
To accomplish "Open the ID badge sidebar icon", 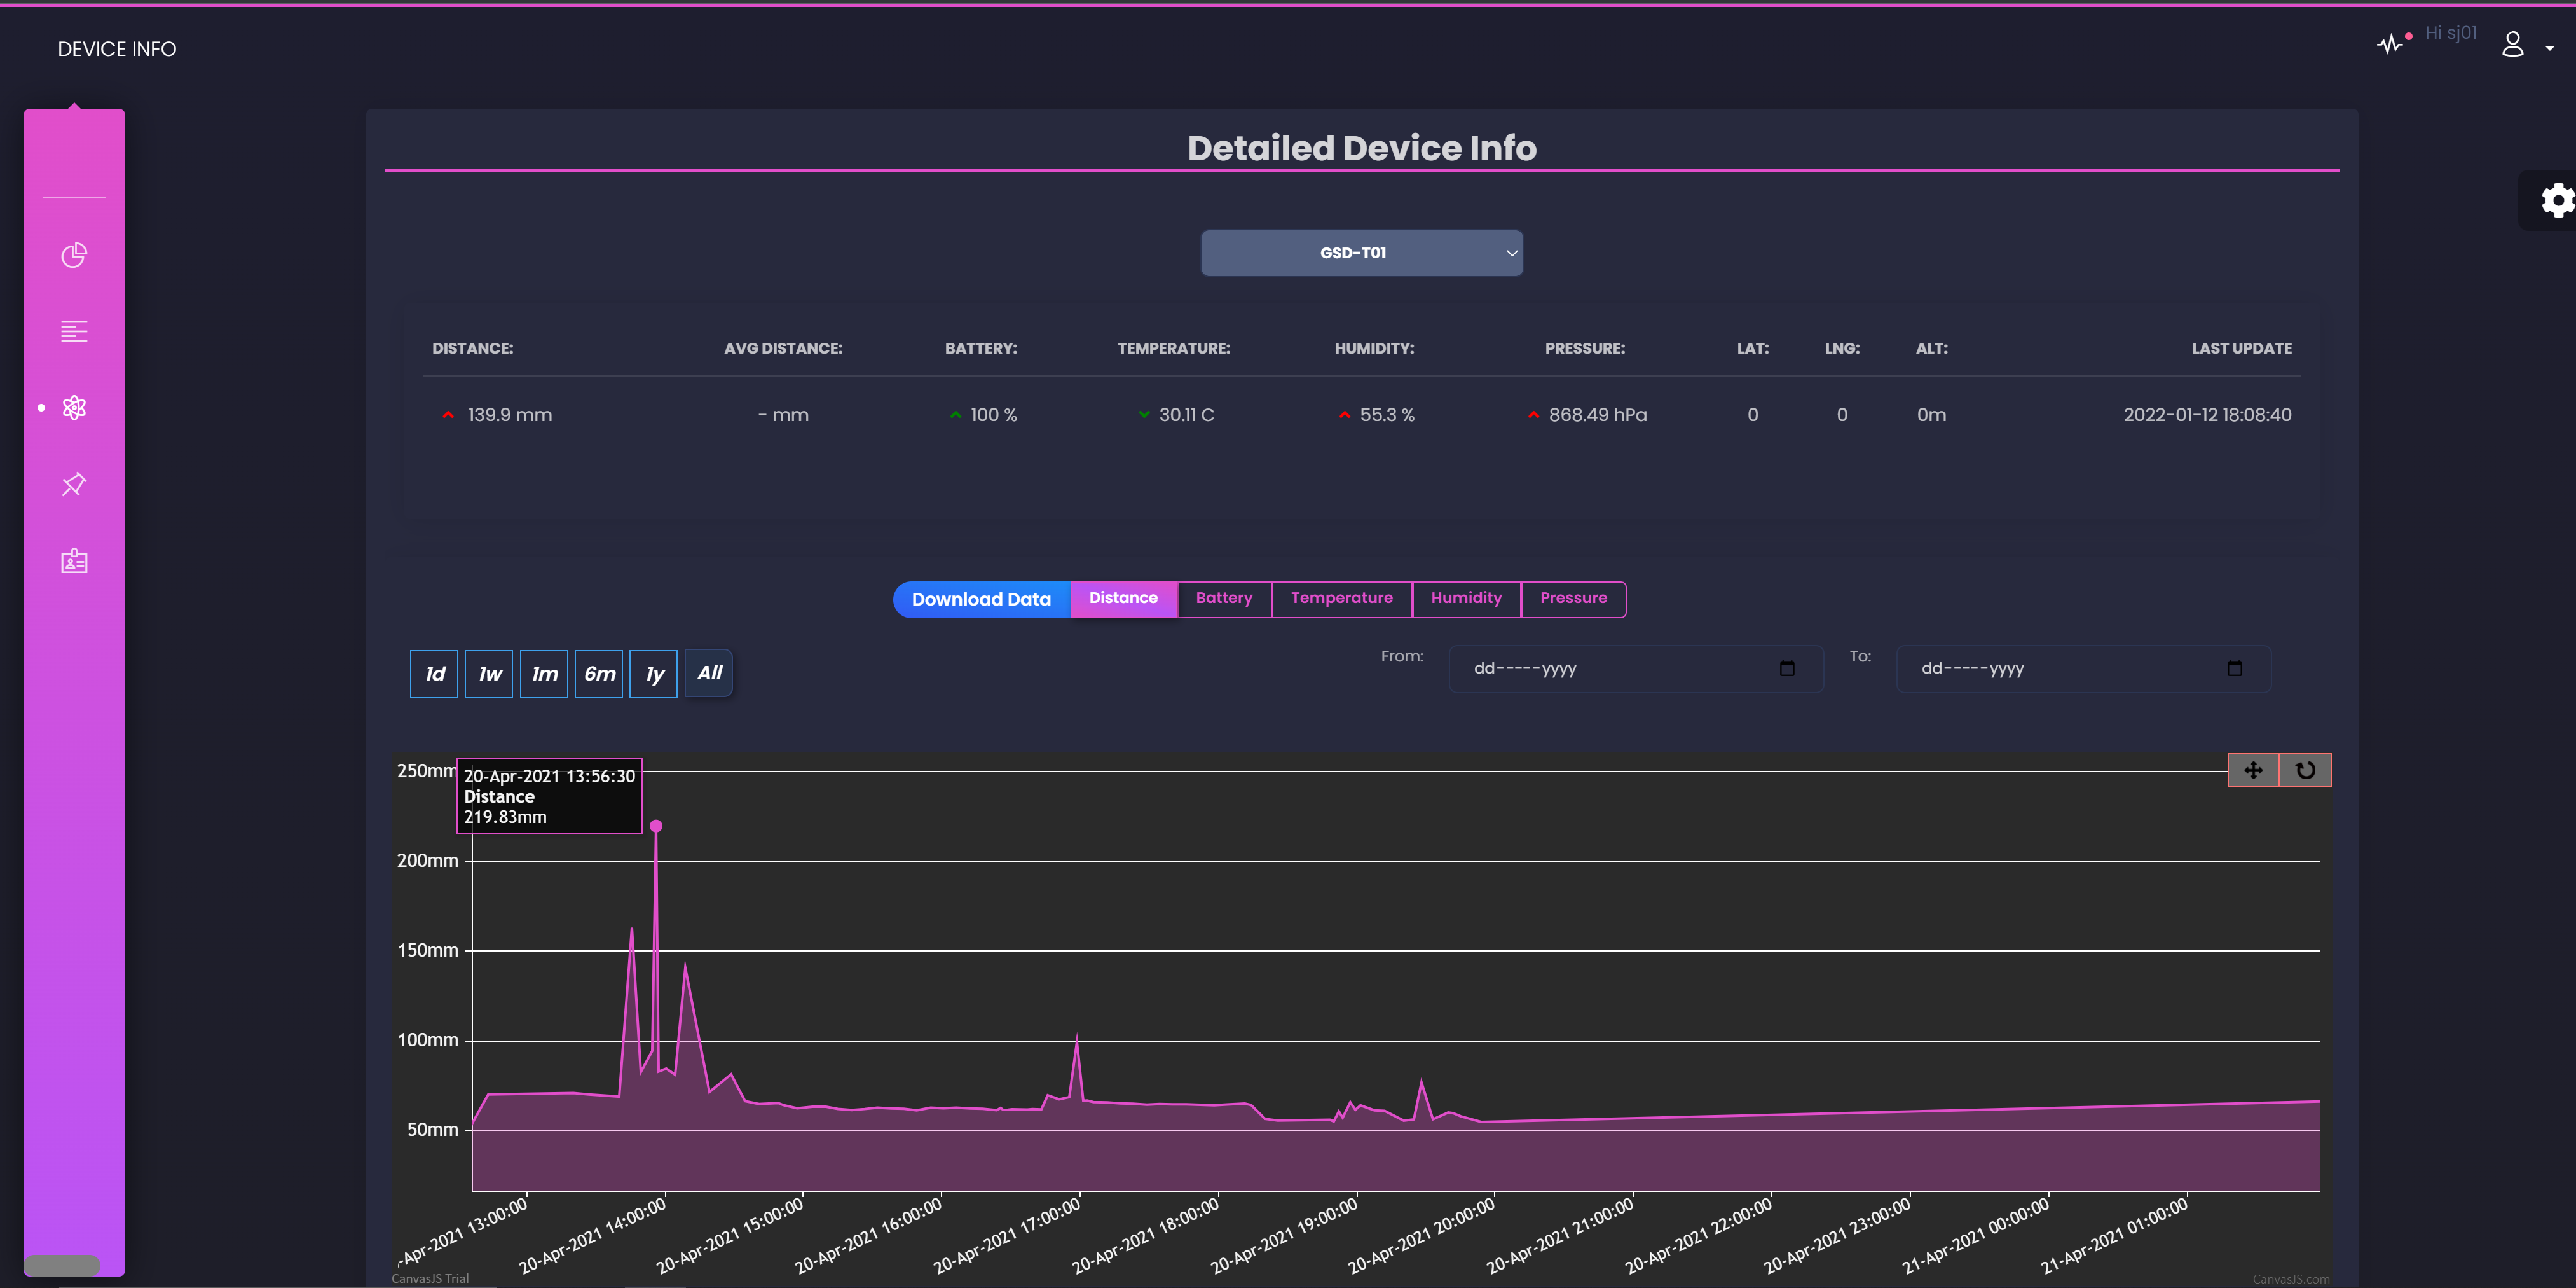I will pyautogui.click(x=74, y=560).
